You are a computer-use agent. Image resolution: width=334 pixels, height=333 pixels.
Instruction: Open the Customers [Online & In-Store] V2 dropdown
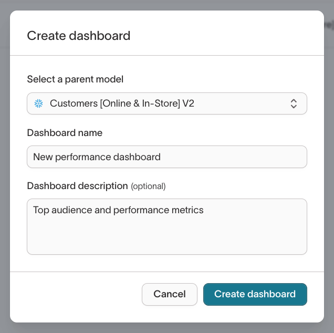pyautogui.click(x=166, y=103)
